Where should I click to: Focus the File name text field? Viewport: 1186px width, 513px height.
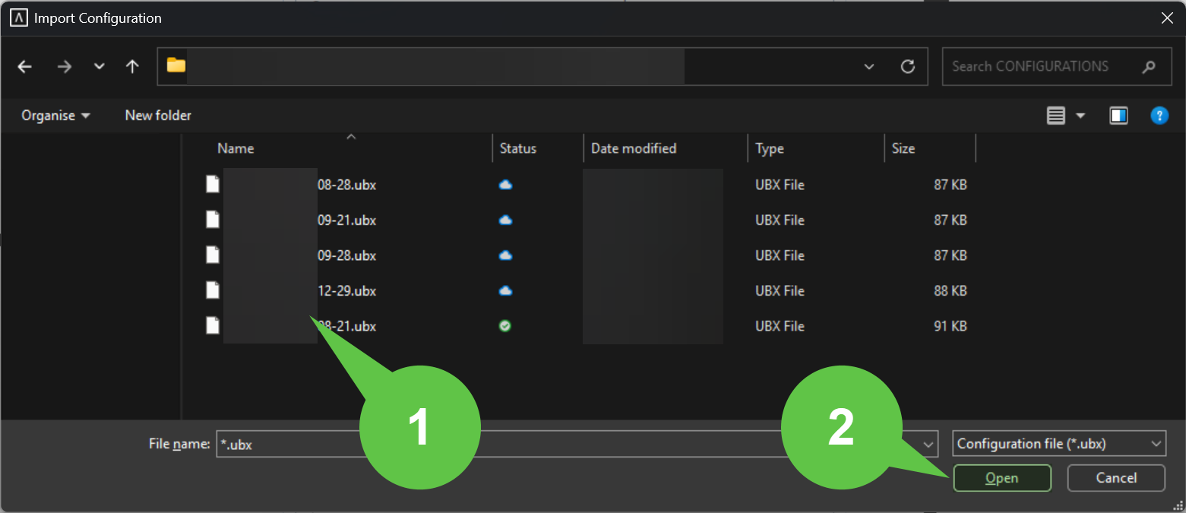(x=577, y=444)
